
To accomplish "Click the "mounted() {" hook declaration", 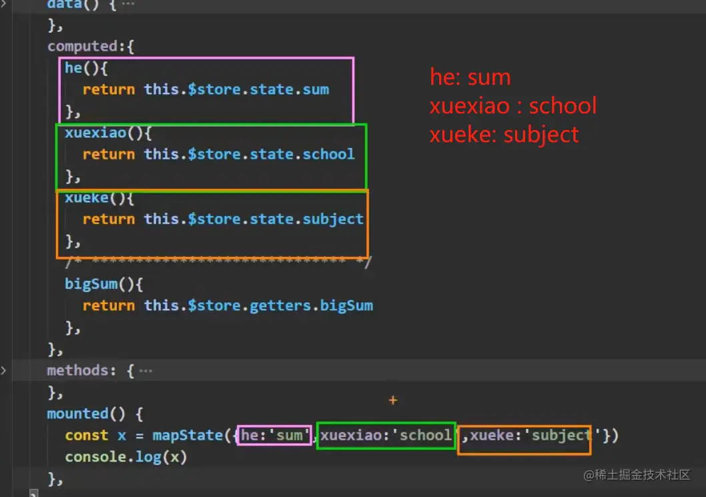I will (x=95, y=414).
